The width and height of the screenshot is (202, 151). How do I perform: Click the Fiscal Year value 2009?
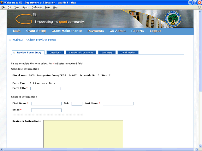click(x=32, y=75)
